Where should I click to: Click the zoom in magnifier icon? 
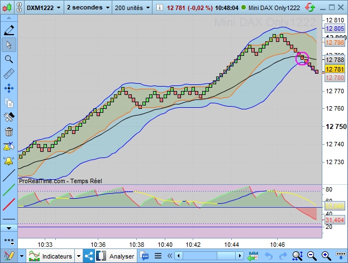click(x=326, y=256)
